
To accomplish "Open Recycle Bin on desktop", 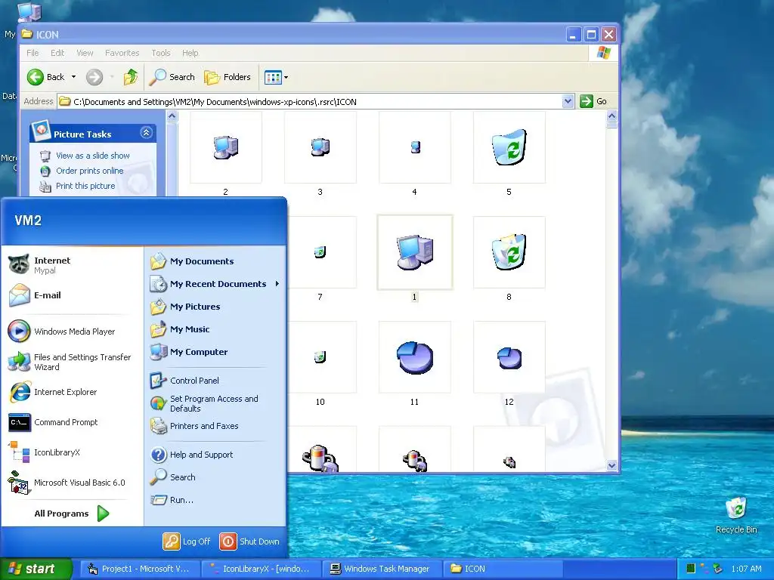I will tap(736, 515).
